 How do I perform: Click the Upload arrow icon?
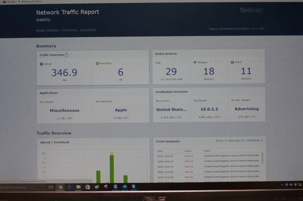(x=41, y=63)
